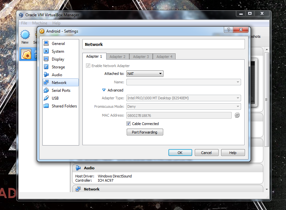Click the Audio section speaker icon in details
Viewport: 286px width, 210px height.
click(78, 168)
